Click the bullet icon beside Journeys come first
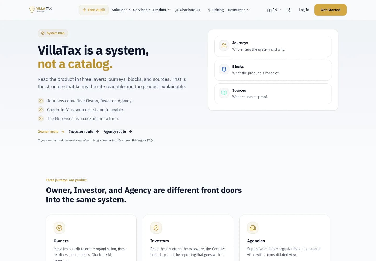The width and height of the screenshot is (376, 261). coord(41,101)
